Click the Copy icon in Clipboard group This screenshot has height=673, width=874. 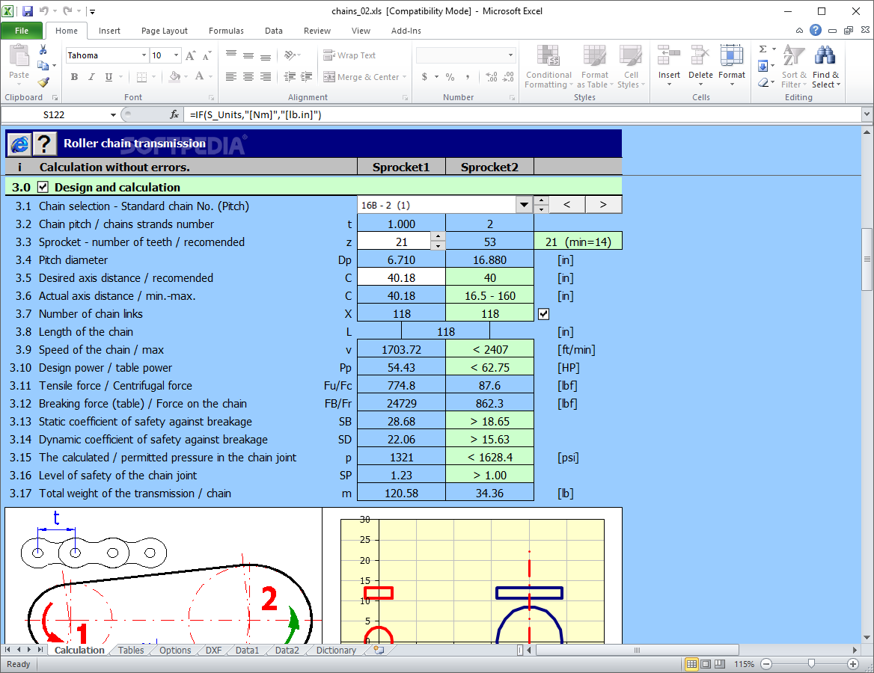coord(43,66)
